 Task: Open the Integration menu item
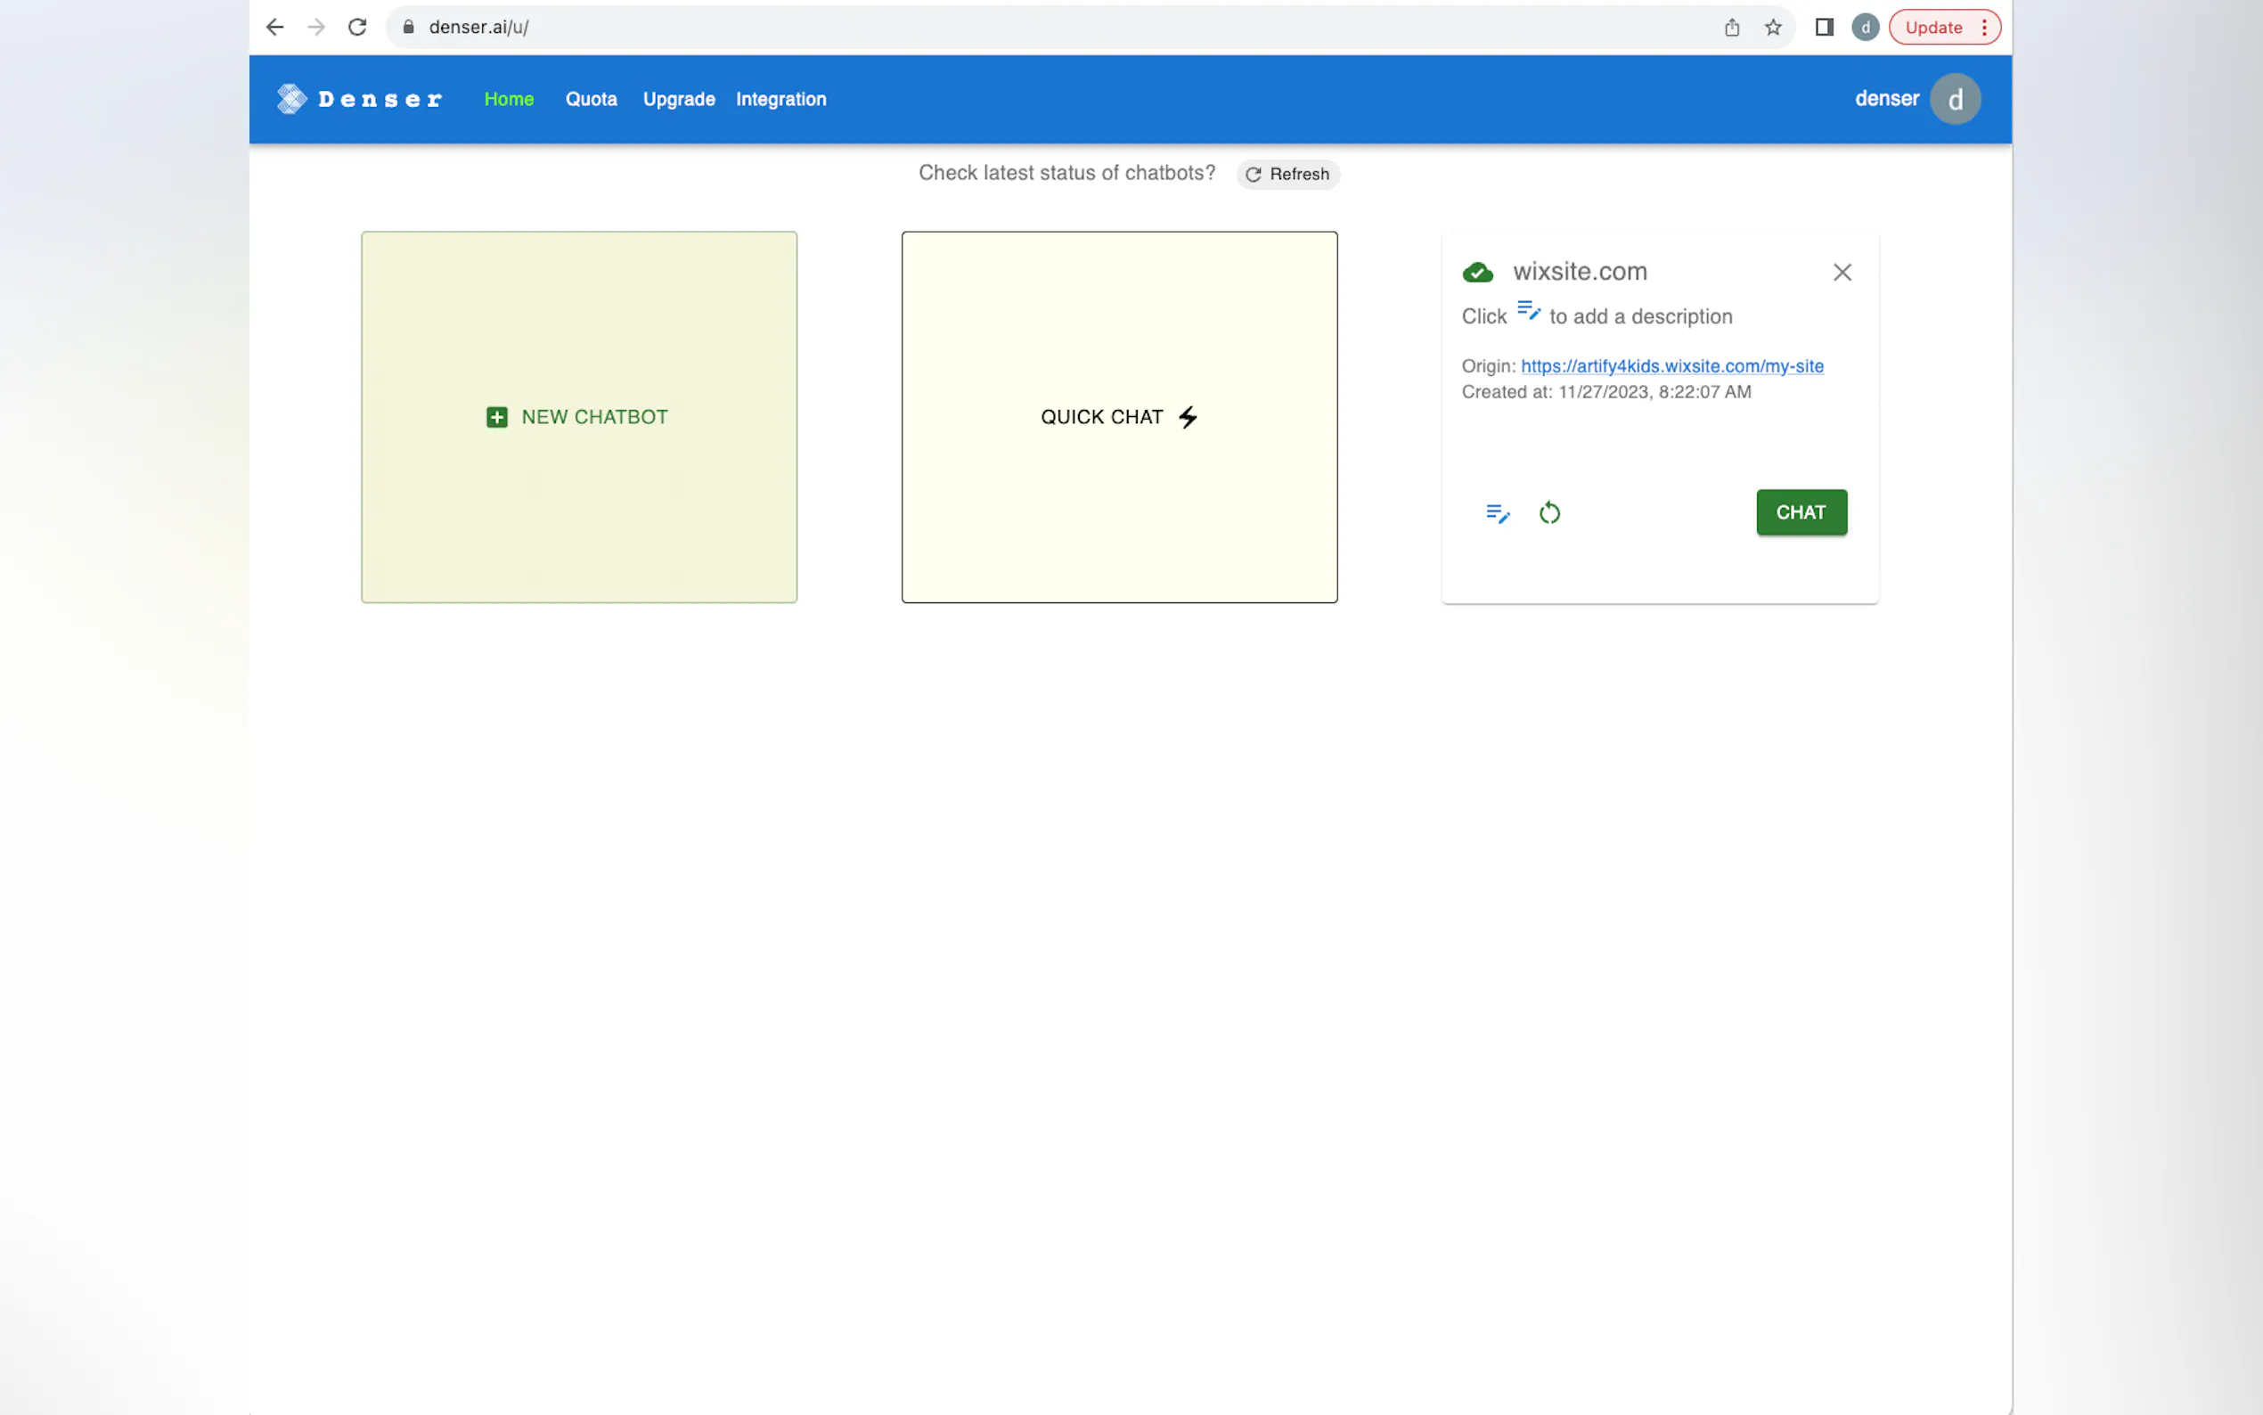(x=780, y=99)
